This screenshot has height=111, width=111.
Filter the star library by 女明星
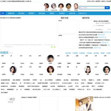108,53
